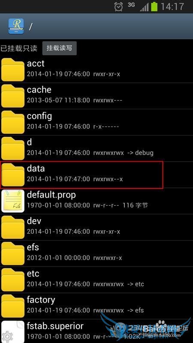
Task: Select the data folder name label
Action: [36, 168]
